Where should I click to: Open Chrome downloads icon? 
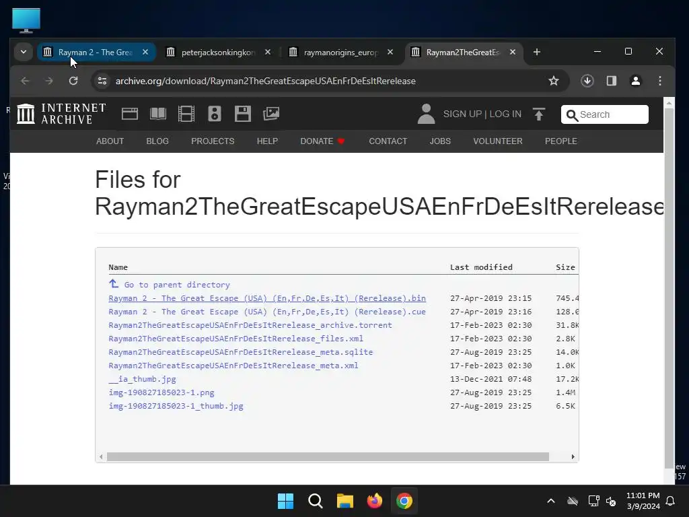[587, 81]
